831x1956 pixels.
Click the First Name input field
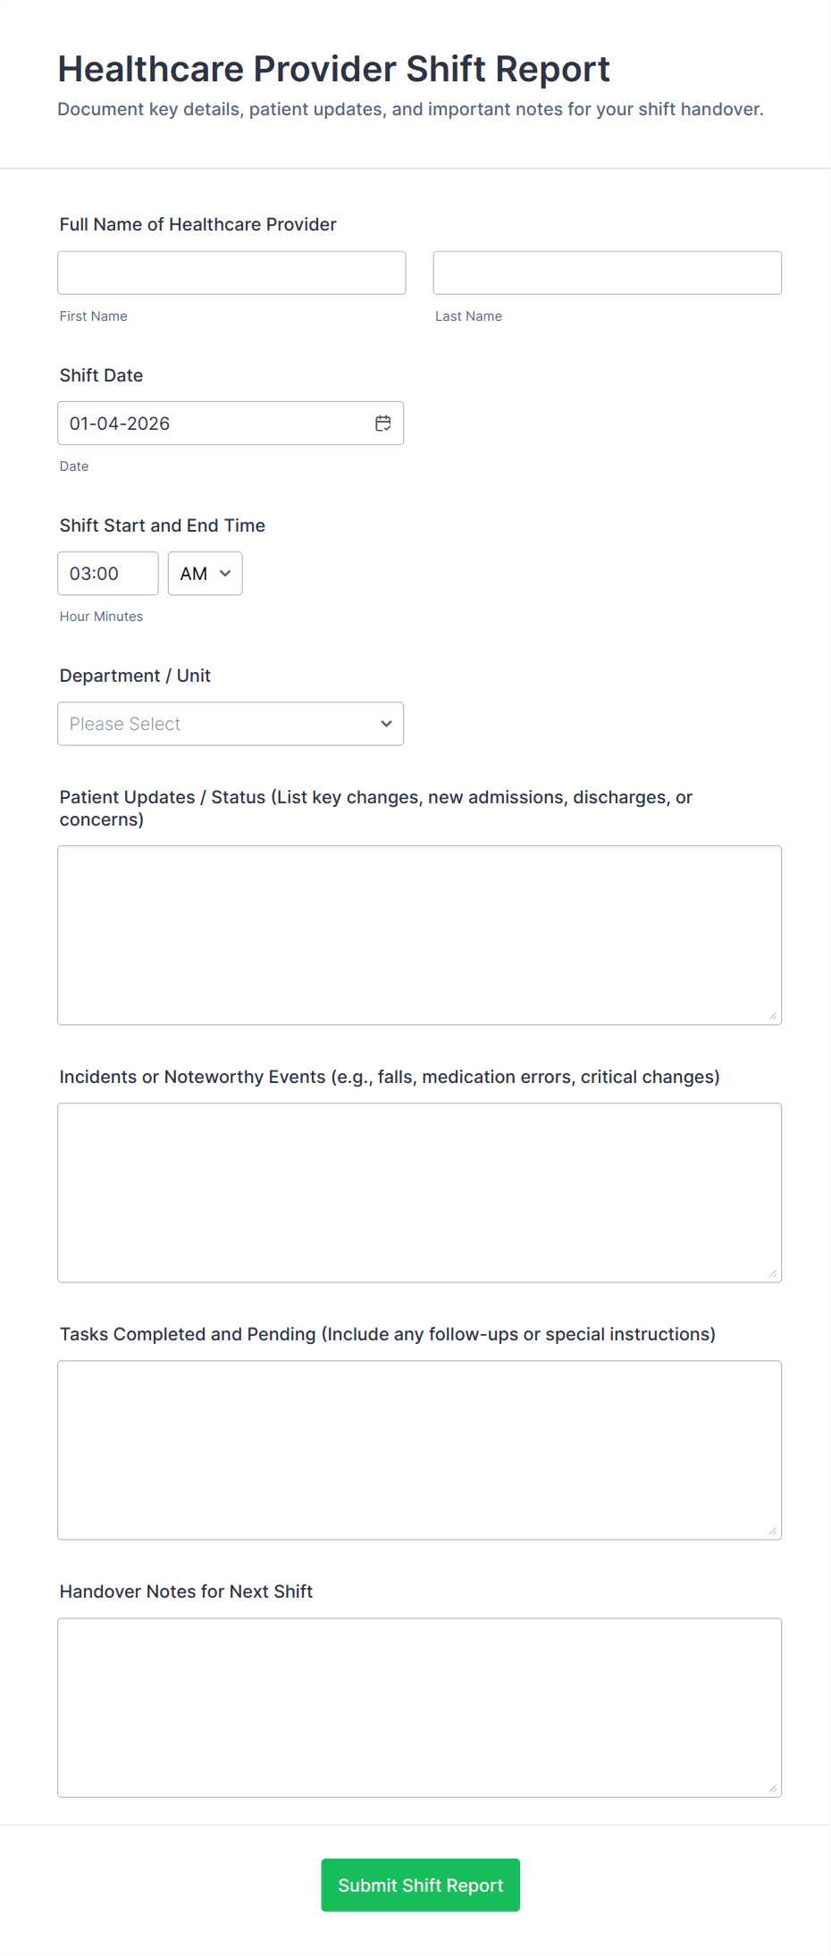click(x=231, y=273)
